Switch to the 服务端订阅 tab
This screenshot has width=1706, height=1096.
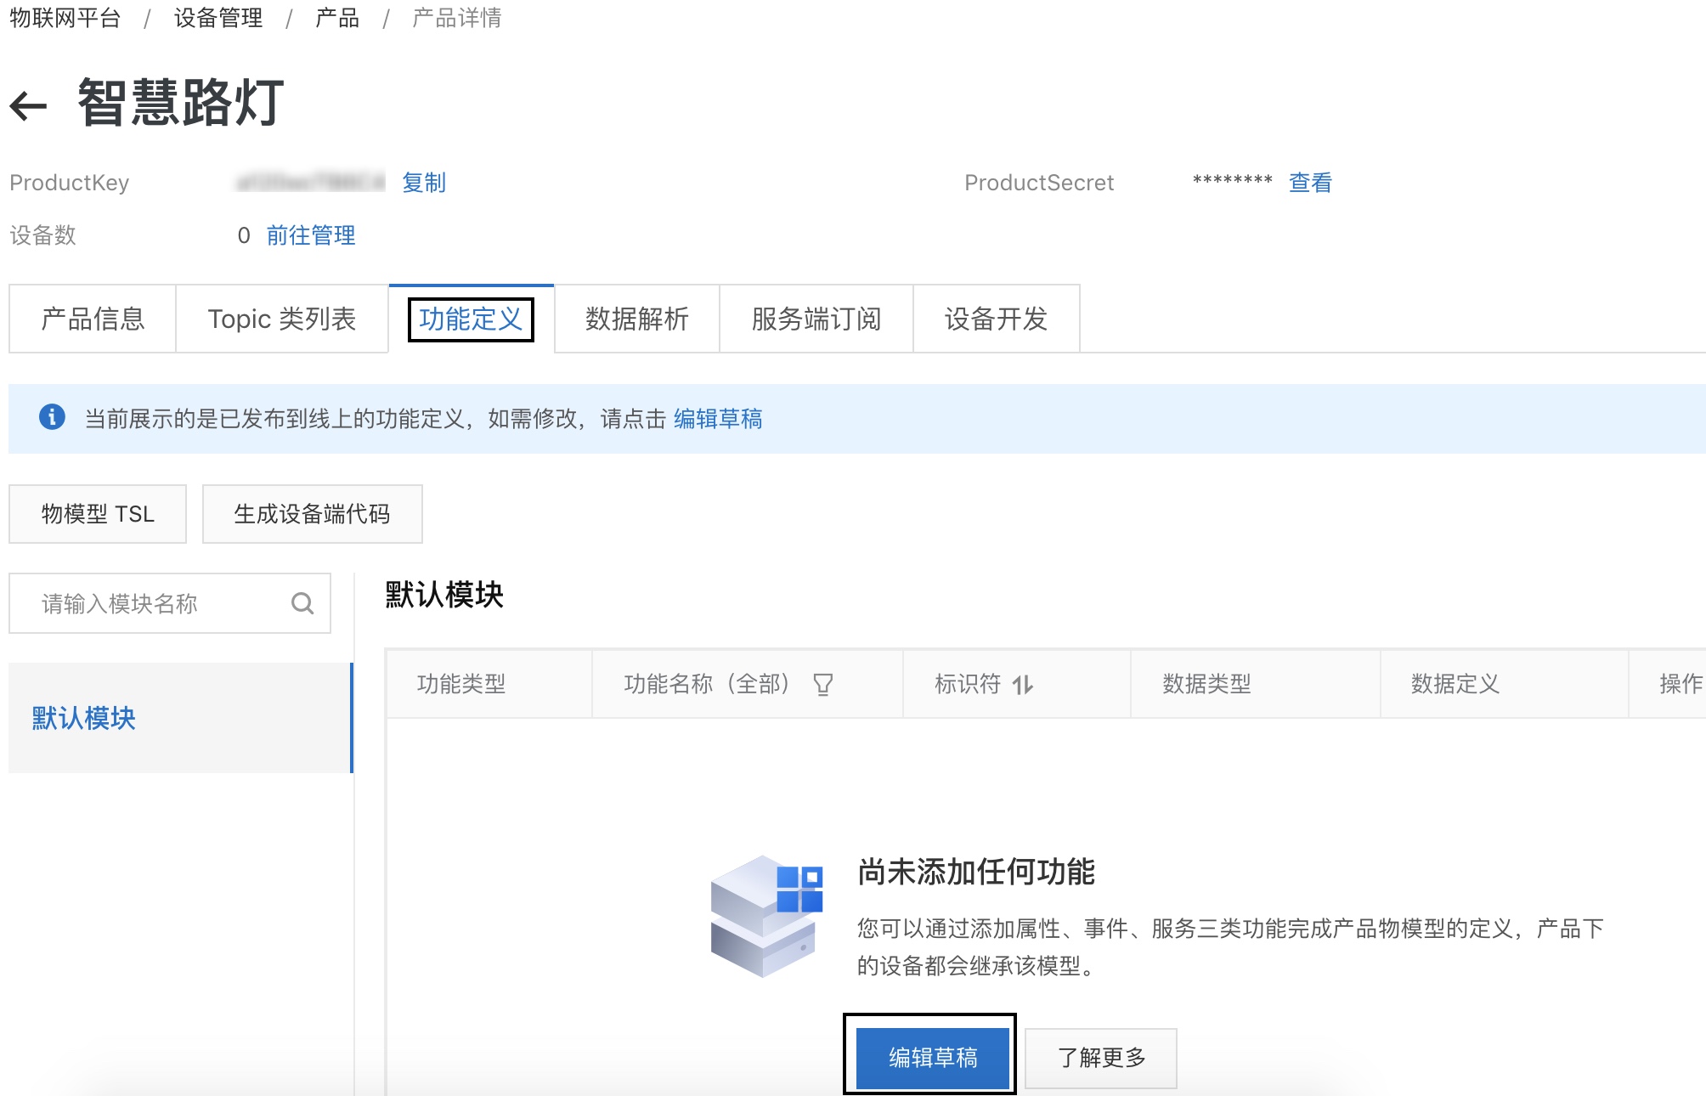tap(814, 319)
